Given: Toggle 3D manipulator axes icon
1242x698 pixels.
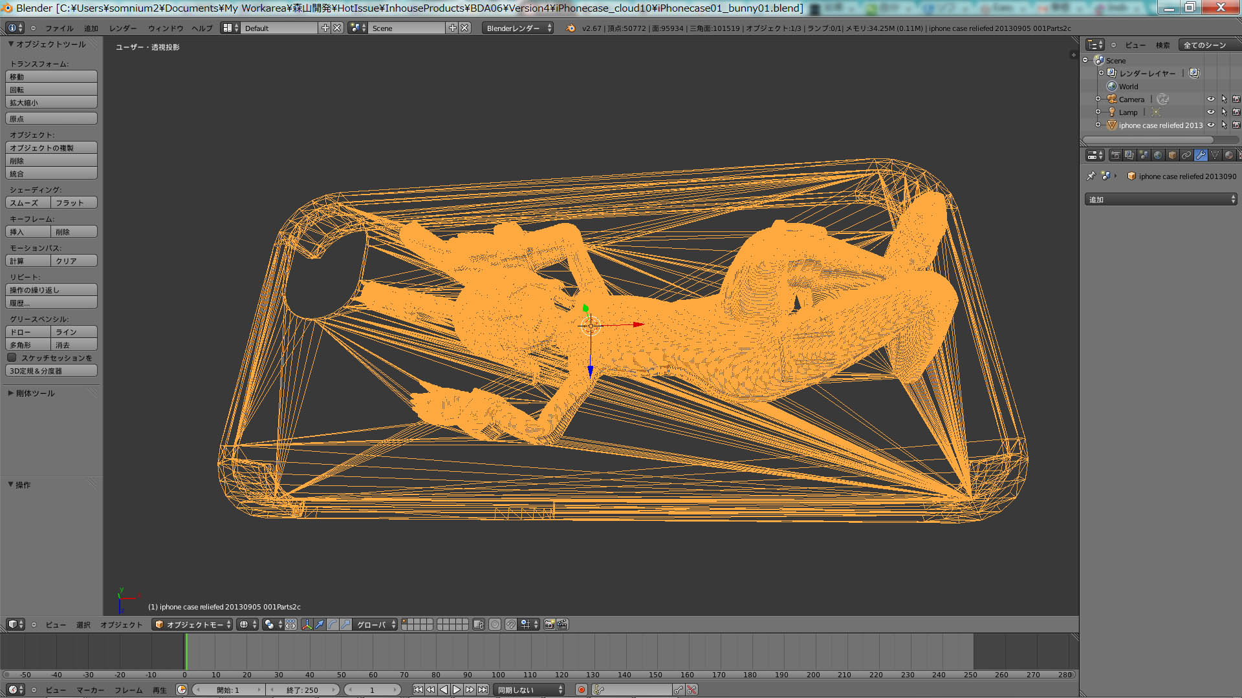Looking at the screenshot, I should tap(307, 624).
